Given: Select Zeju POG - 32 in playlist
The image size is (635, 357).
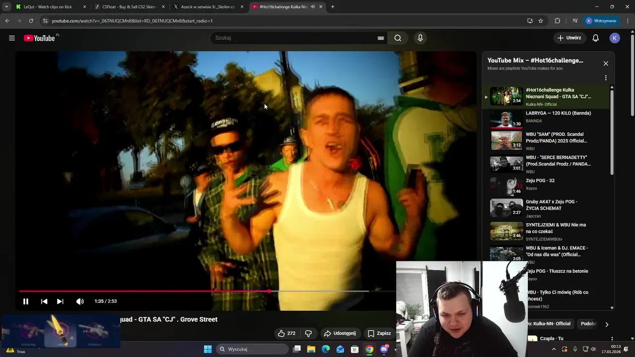Looking at the screenshot, I should tap(546, 186).
